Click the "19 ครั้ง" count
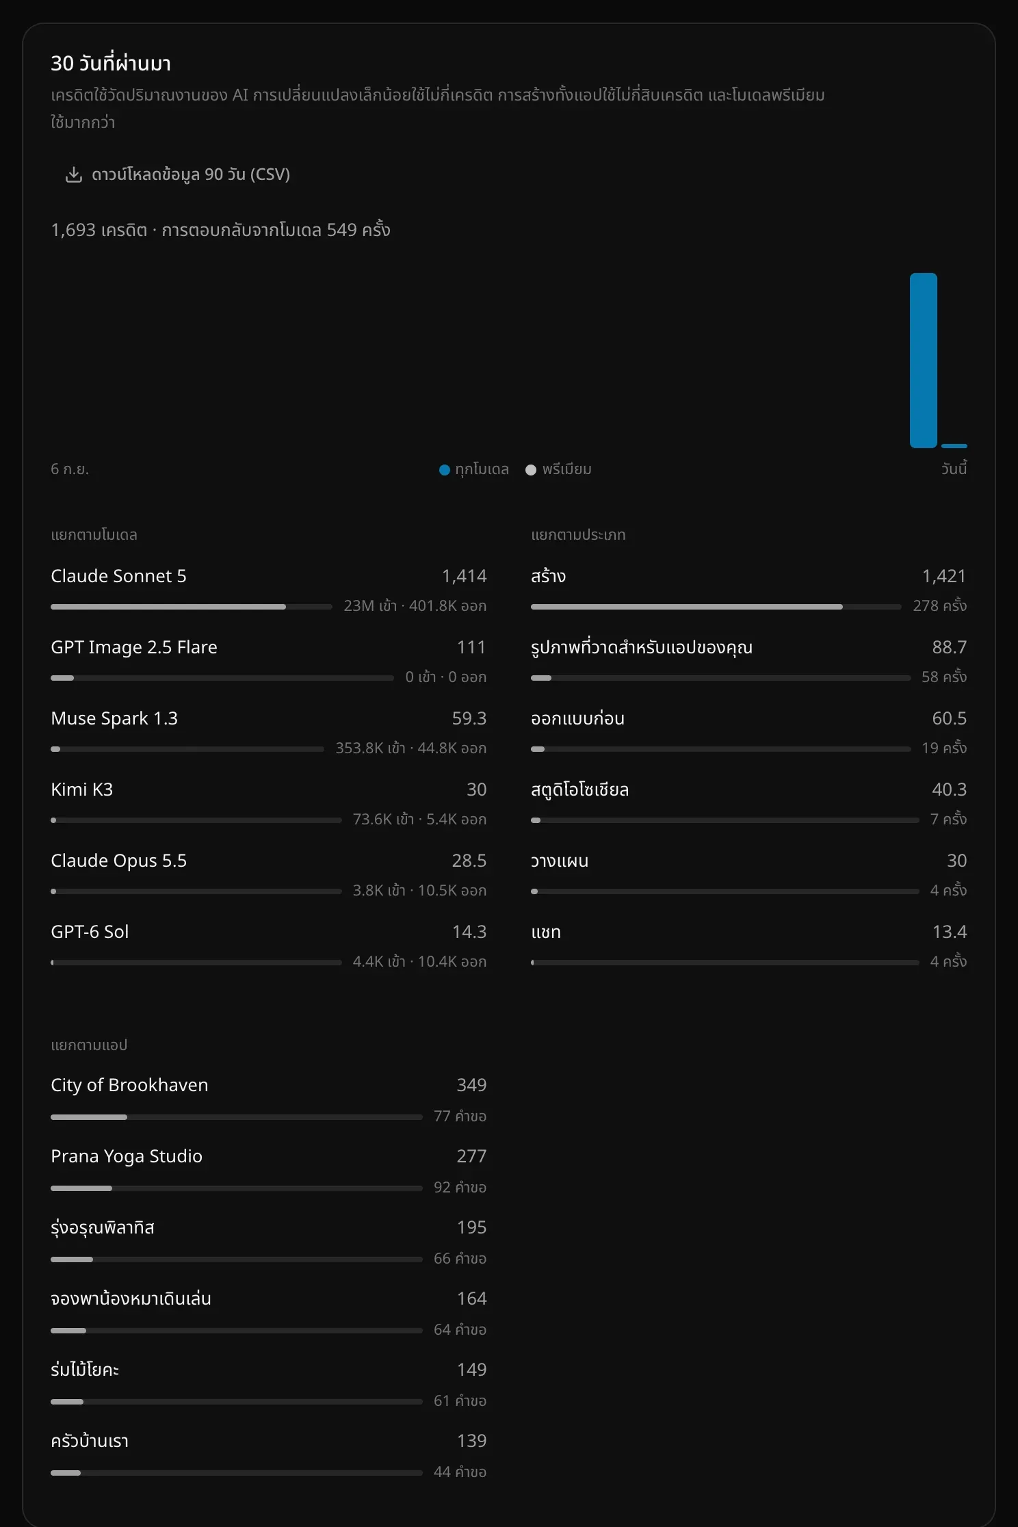 [x=944, y=748]
